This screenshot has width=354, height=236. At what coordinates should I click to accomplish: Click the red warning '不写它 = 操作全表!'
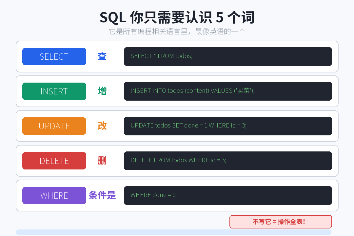pos(281,222)
